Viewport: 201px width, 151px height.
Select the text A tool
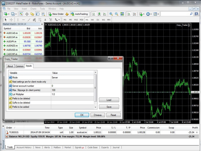45,20
